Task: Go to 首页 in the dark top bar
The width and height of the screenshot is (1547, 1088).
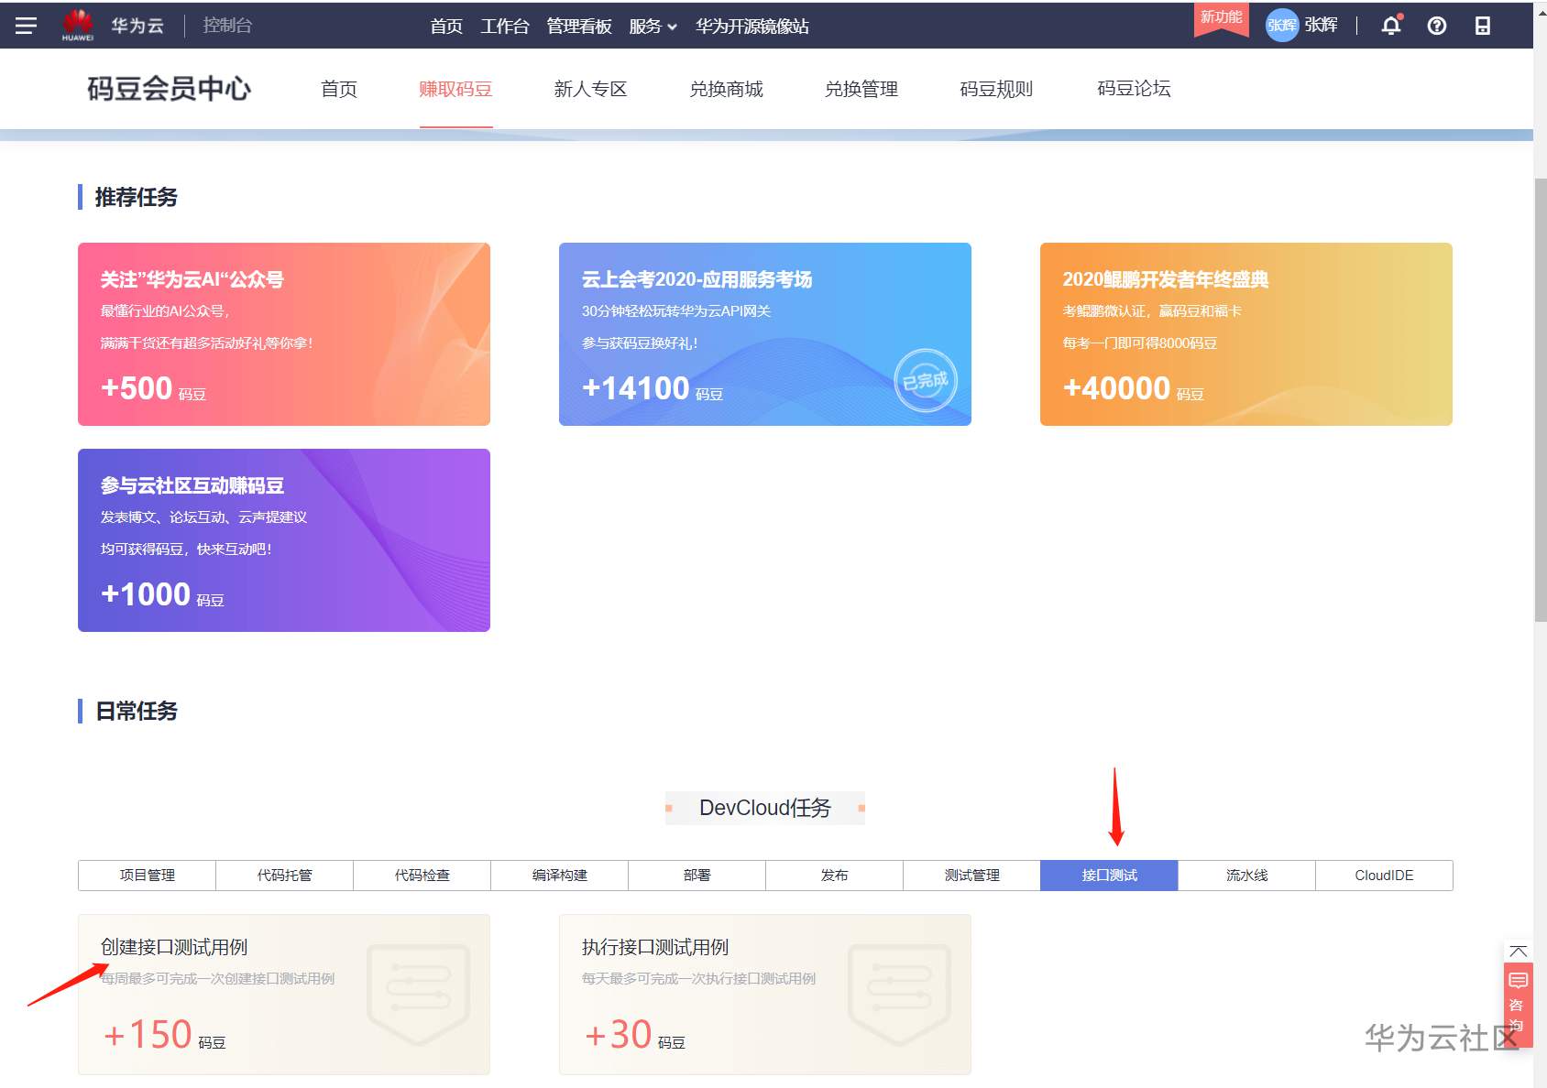Action: [x=446, y=27]
